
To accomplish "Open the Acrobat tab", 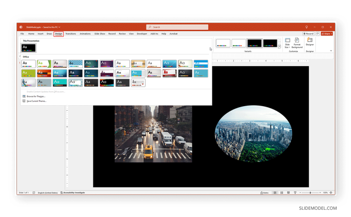I will click(173, 34).
